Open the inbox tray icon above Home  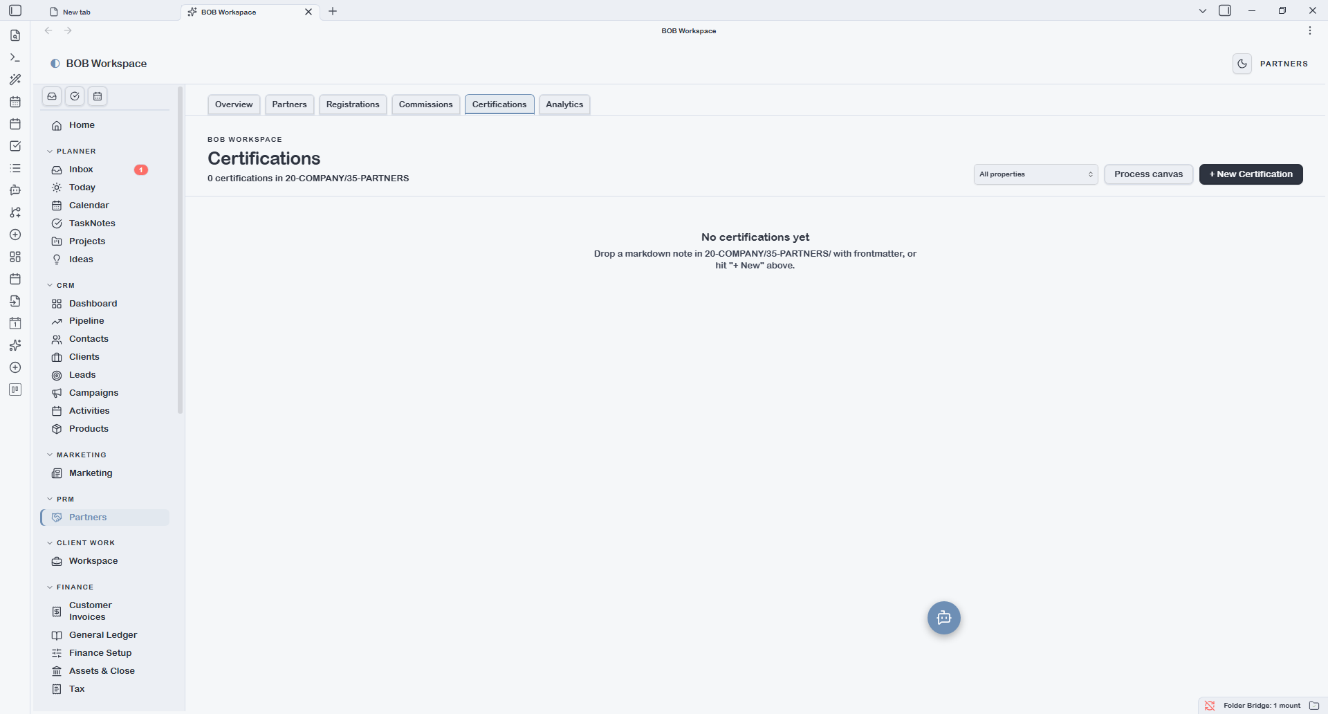click(52, 96)
